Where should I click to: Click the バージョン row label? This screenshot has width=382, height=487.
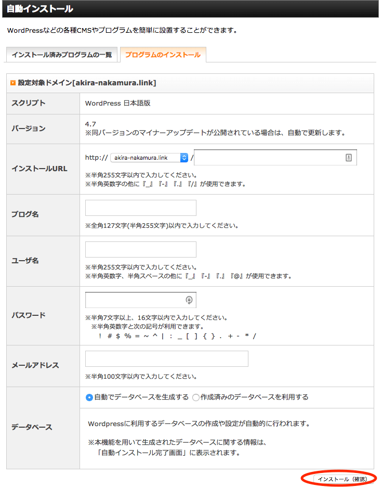coord(29,129)
